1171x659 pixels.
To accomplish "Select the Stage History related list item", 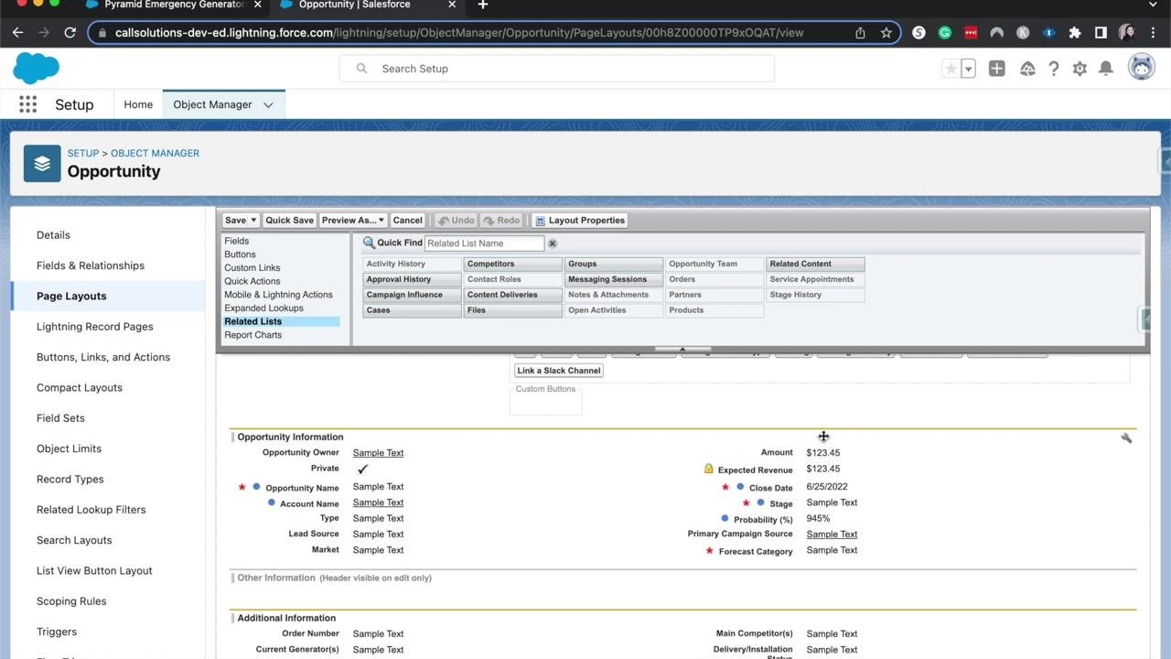I will [814, 295].
